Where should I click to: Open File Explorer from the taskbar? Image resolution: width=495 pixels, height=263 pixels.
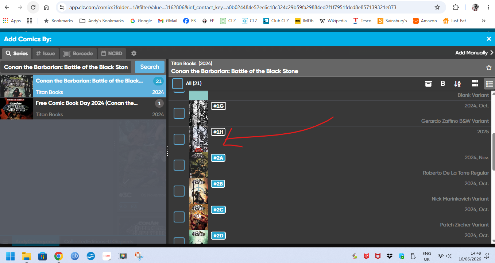click(27, 256)
